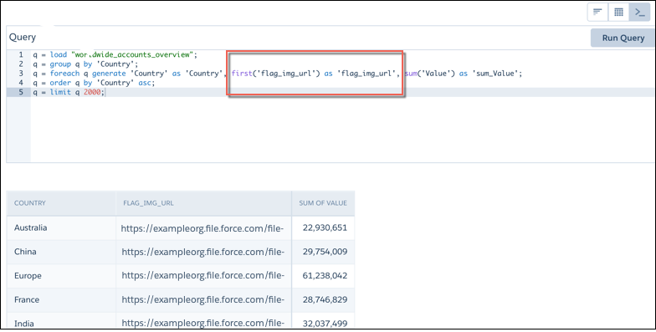Click line number 4 in the gutter
Image resolution: width=656 pixels, height=332 pixels.
click(x=21, y=83)
